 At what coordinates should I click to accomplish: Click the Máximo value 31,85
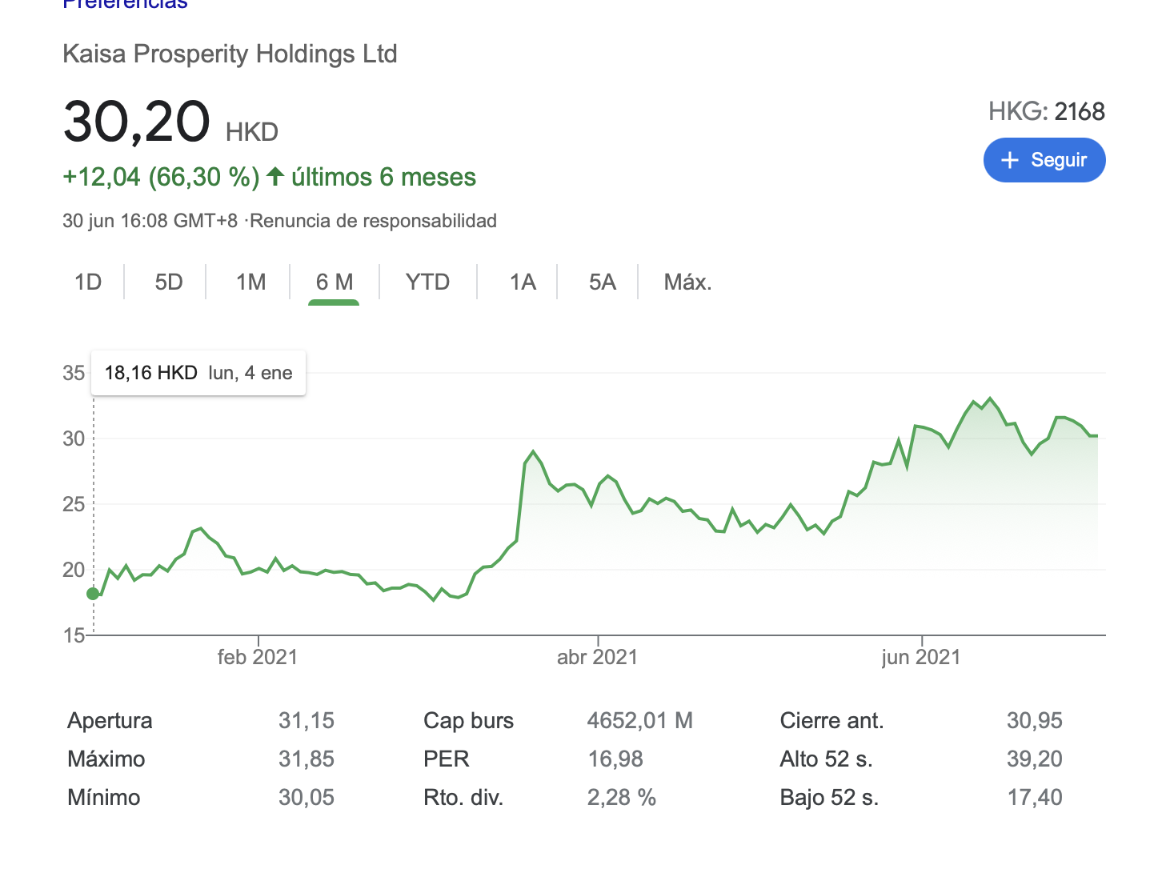click(307, 759)
